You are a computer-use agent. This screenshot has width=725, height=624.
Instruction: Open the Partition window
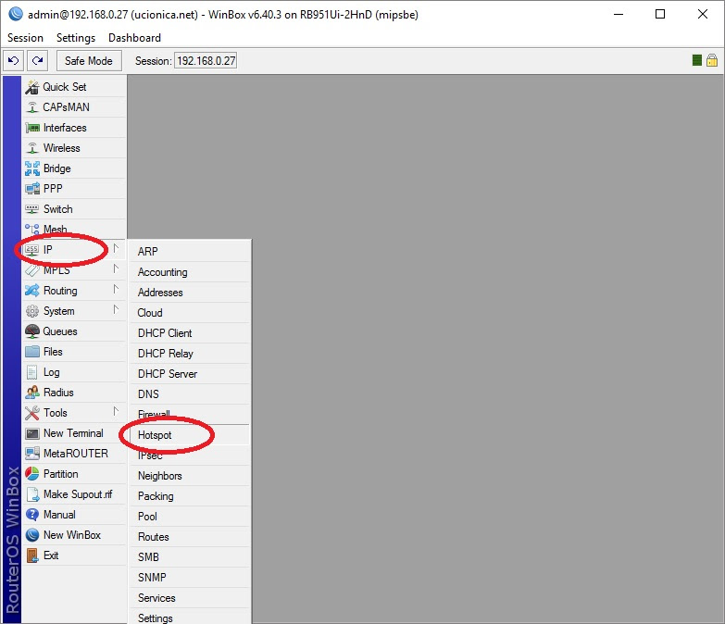pos(74,474)
